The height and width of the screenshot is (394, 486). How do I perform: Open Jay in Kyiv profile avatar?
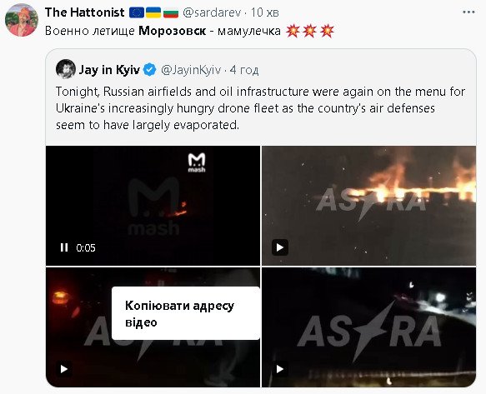pyautogui.click(x=66, y=69)
